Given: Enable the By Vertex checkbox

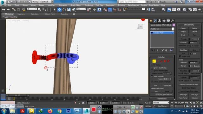Looking at the screenshot, I should pyautogui.click(x=152, y=65).
